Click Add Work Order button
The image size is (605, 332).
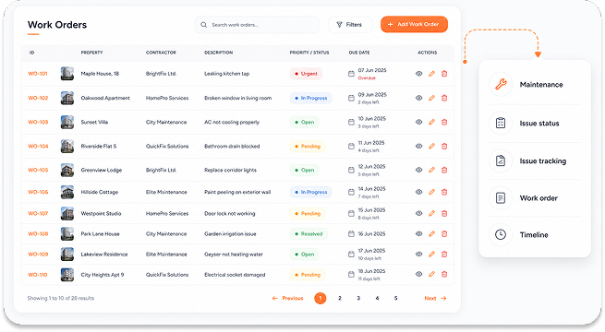pyautogui.click(x=414, y=24)
